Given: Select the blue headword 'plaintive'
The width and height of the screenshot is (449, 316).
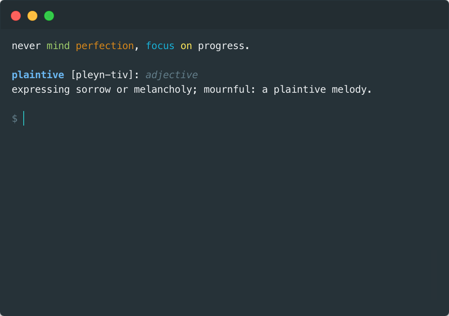Looking at the screenshot, I should 38,75.
